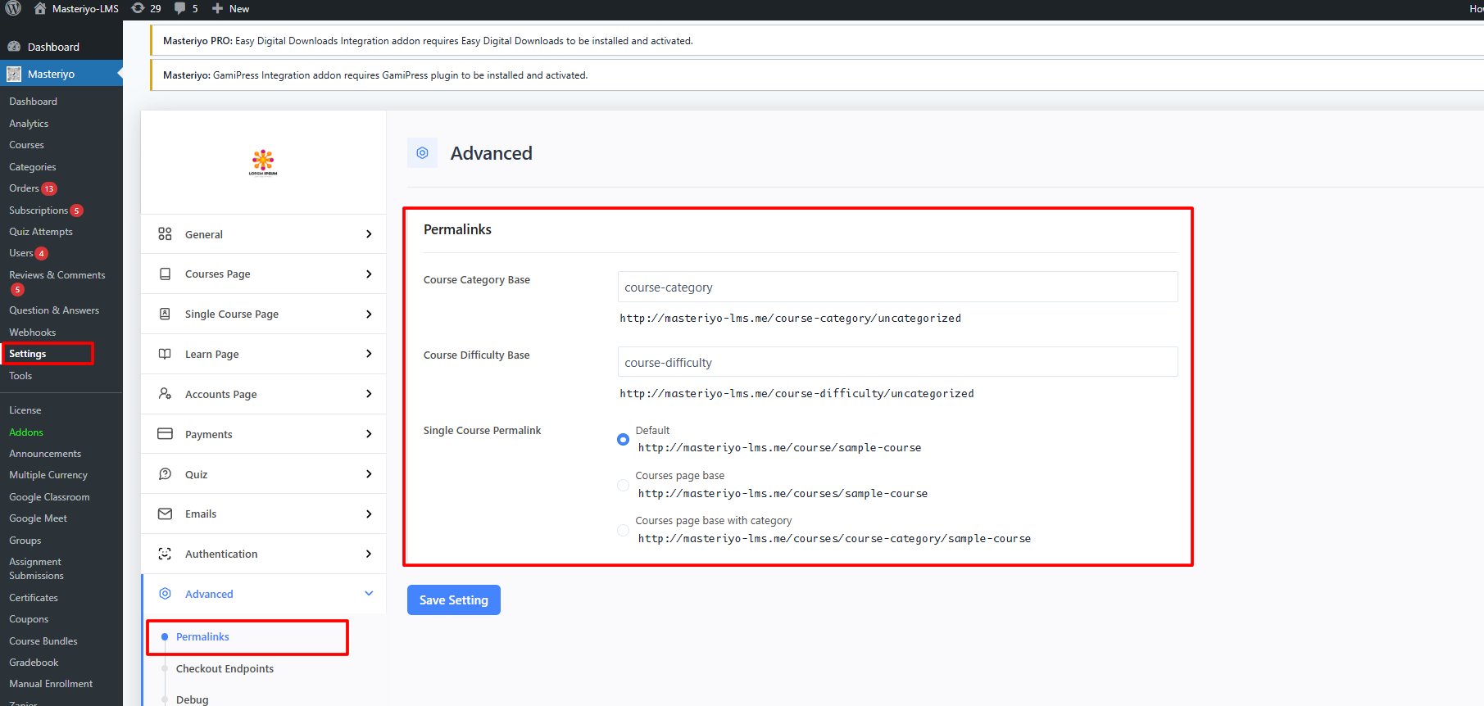Screen dimensions: 1484x706
Task: Open the comments bubble icon showing 5
Action: (x=179, y=8)
